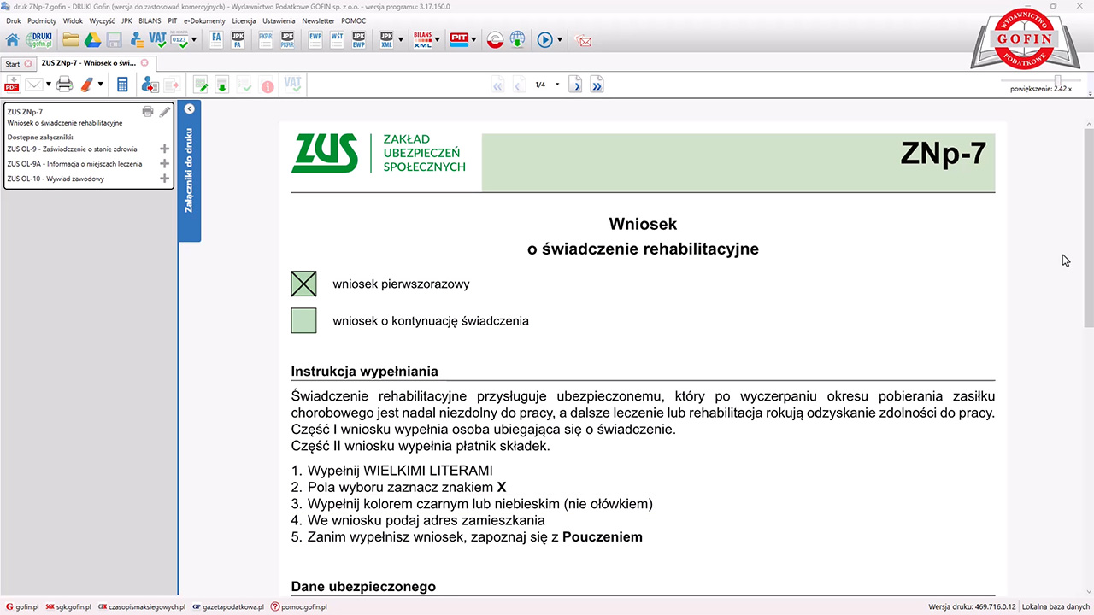
Task: Open the home icon in main toolbar
Action: click(x=12, y=39)
